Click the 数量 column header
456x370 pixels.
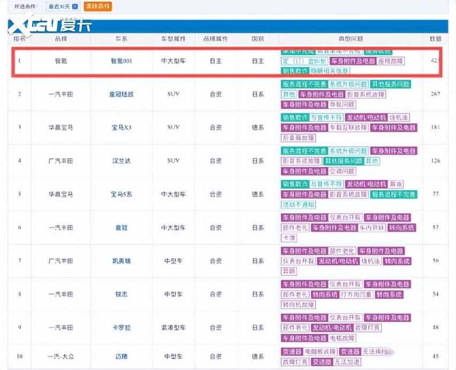pyautogui.click(x=435, y=38)
